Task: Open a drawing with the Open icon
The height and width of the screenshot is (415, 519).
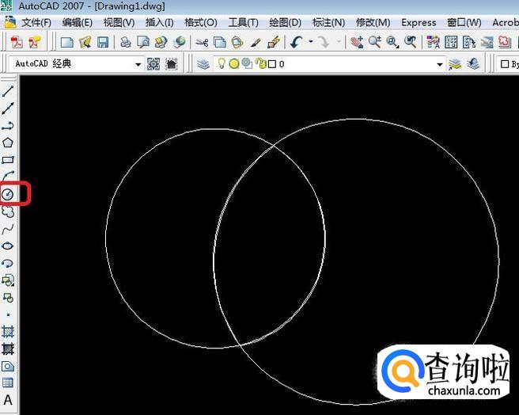Action: click(85, 43)
